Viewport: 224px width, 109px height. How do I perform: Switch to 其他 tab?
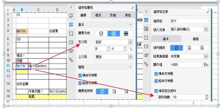[128, 15]
